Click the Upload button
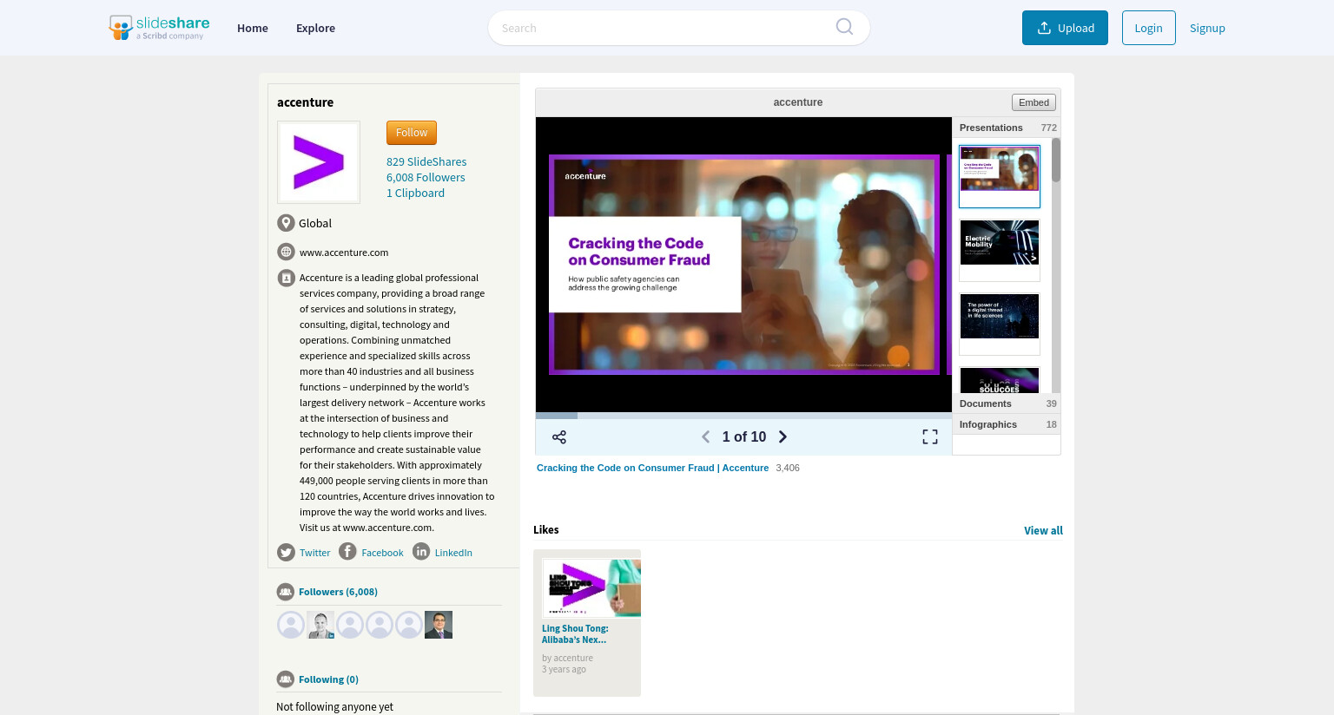Screen dimensions: 1334x715 tap(1065, 28)
